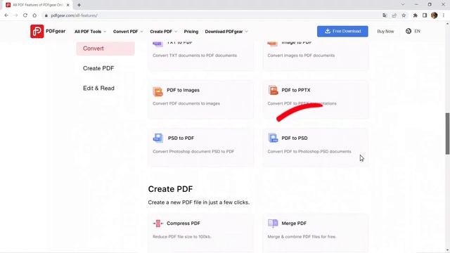Open the PSD to PDF converter icon
450x253 pixels.
tap(157, 138)
